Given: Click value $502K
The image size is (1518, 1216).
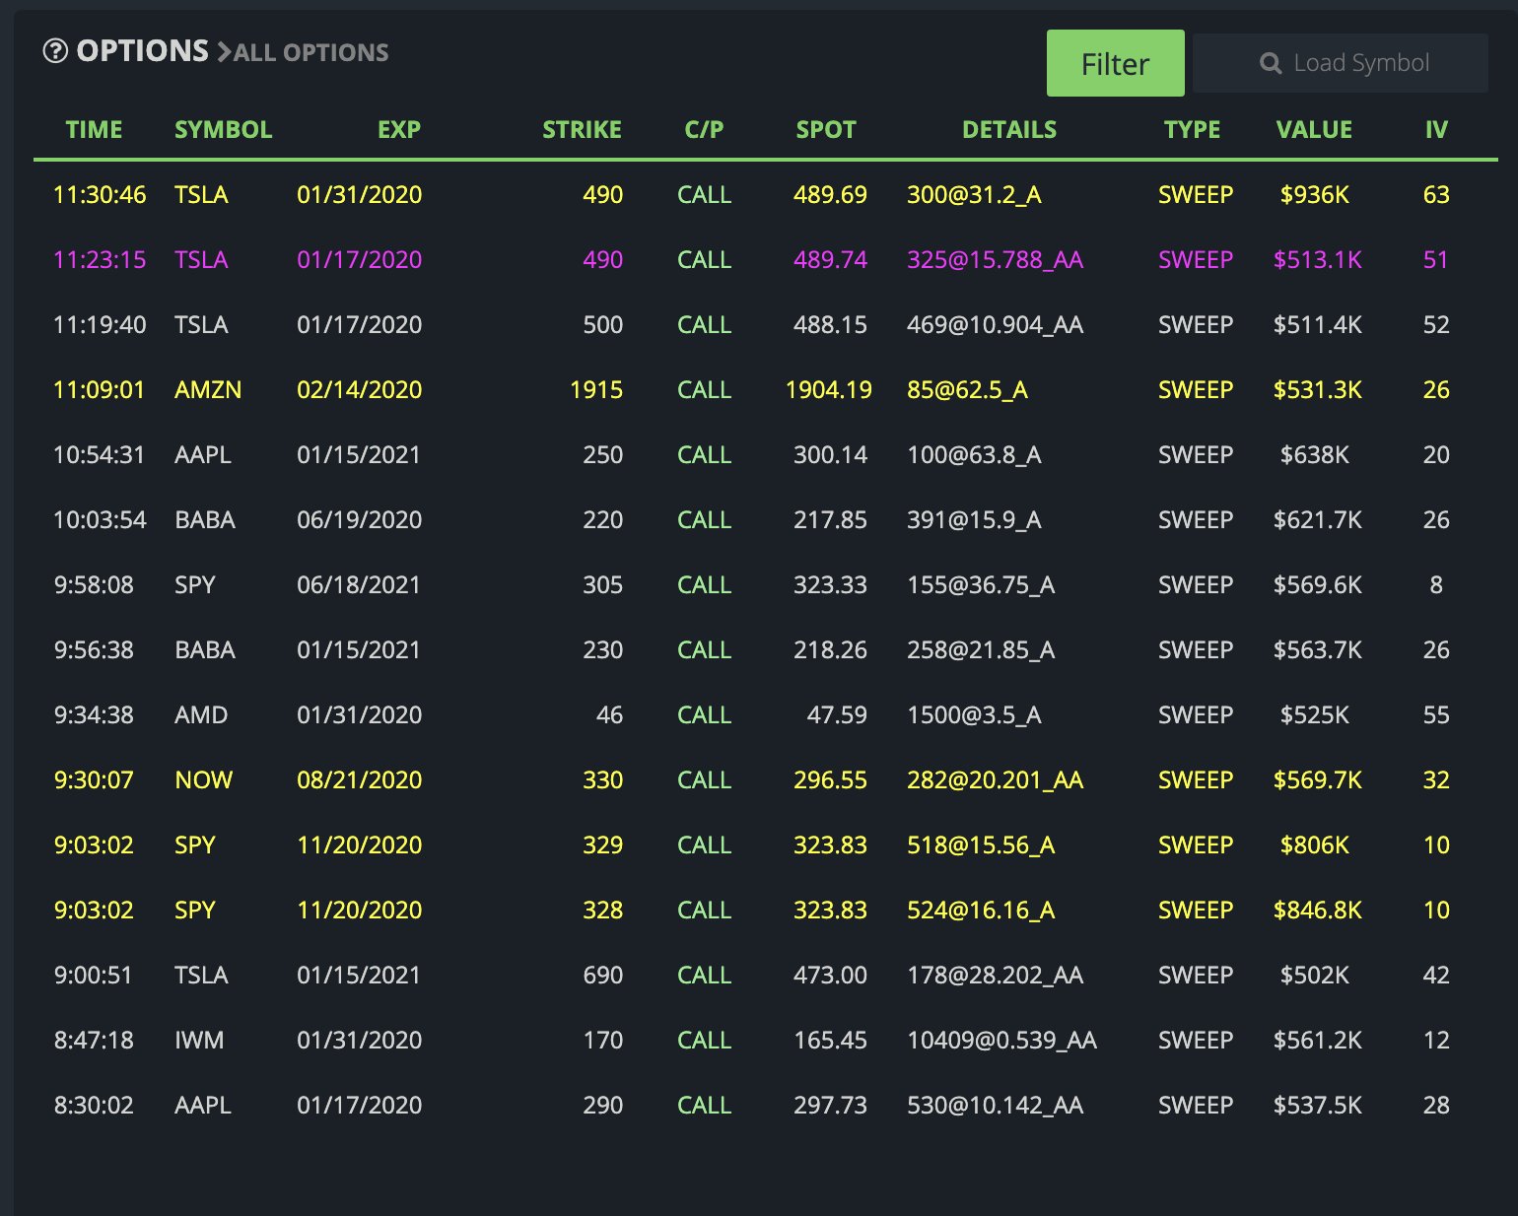Looking at the screenshot, I should point(1314,975).
